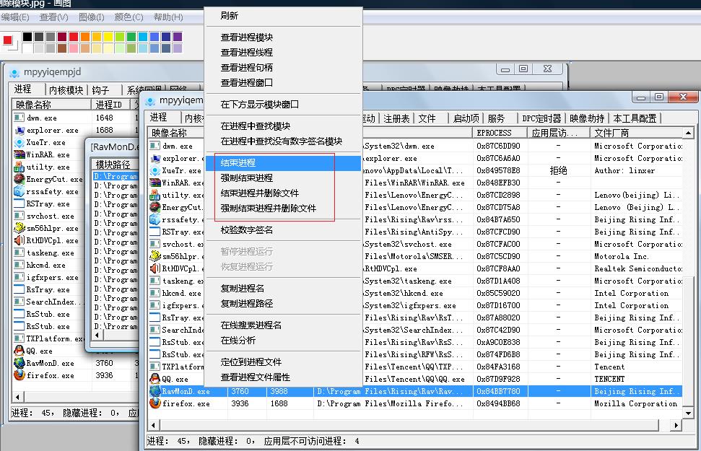Choose 在下方显示模块窗口 option
Image resolution: width=701 pixels, height=451 pixels.
point(259,104)
